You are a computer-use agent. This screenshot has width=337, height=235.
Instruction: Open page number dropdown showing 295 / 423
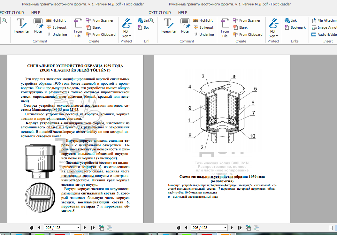click(x=79, y=228)
